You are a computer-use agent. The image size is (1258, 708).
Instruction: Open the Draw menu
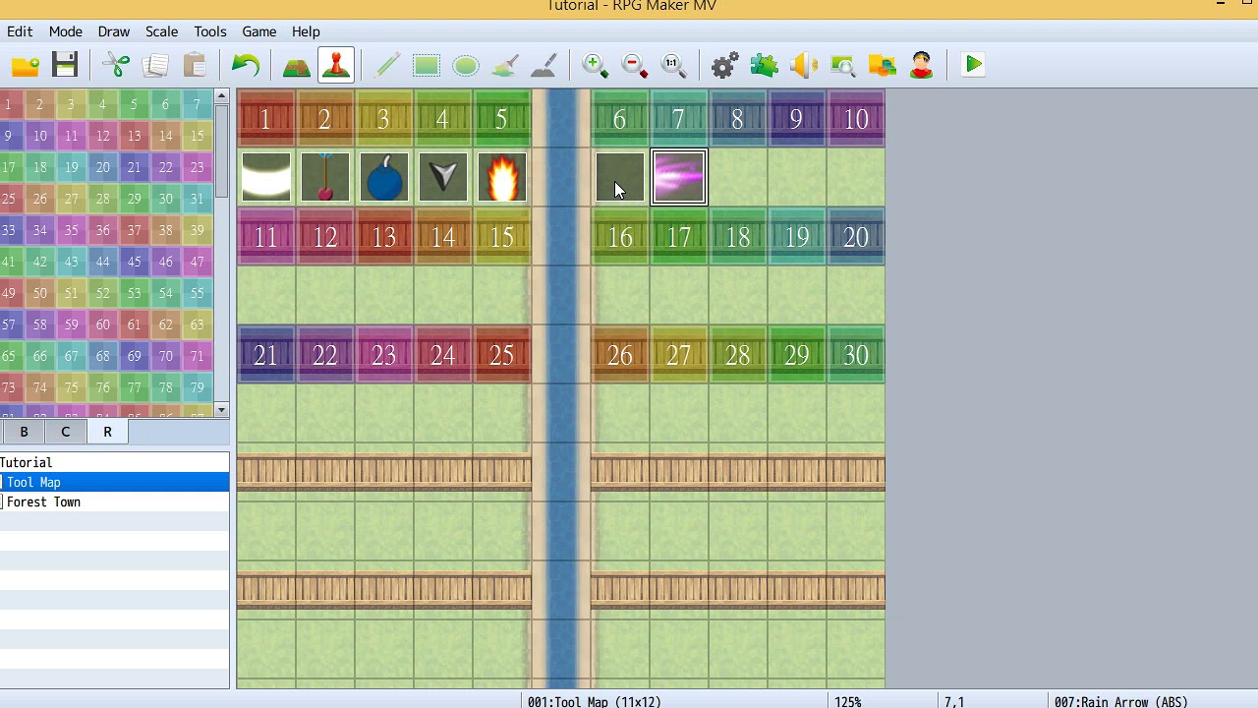pyautogui.click(x=114, y=31)
